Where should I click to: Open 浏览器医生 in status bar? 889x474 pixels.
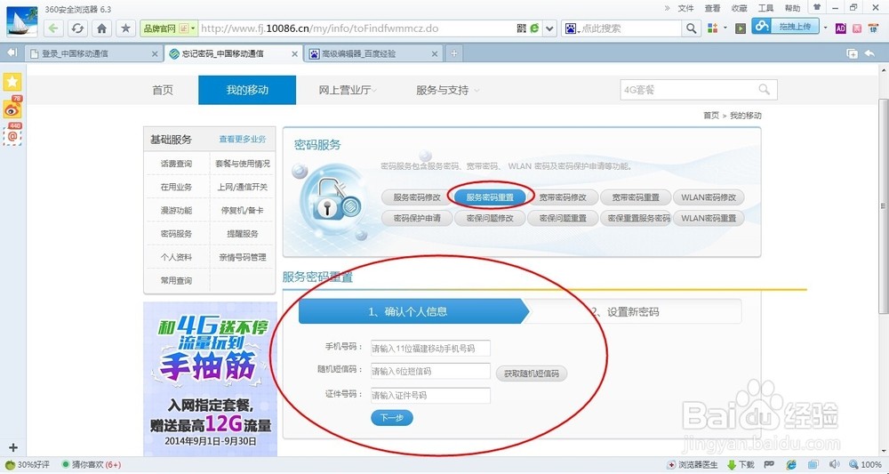693,465
